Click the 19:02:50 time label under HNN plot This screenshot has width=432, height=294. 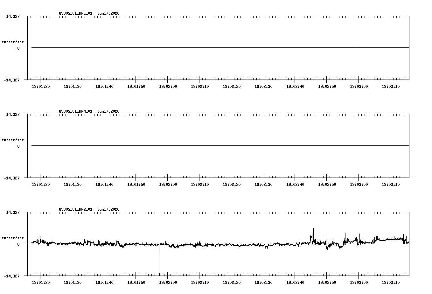click(327, 185)
